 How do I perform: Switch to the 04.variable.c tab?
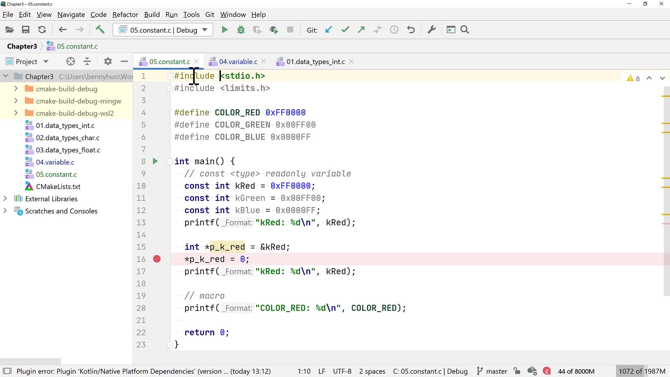click(238, 62)
